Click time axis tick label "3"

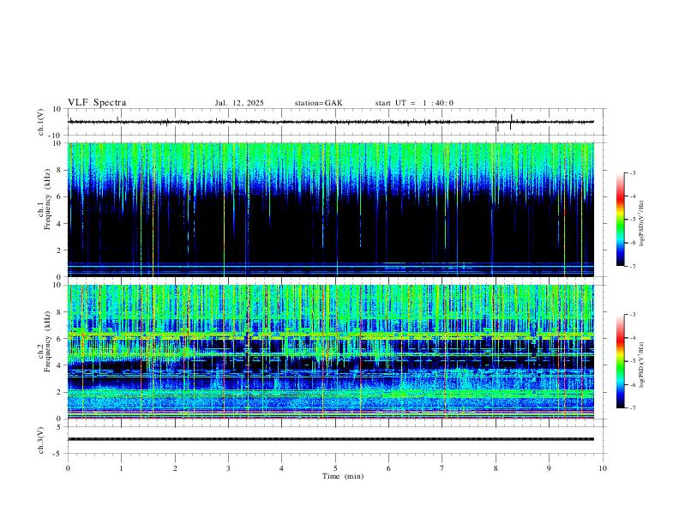click(x=228, y=468)
